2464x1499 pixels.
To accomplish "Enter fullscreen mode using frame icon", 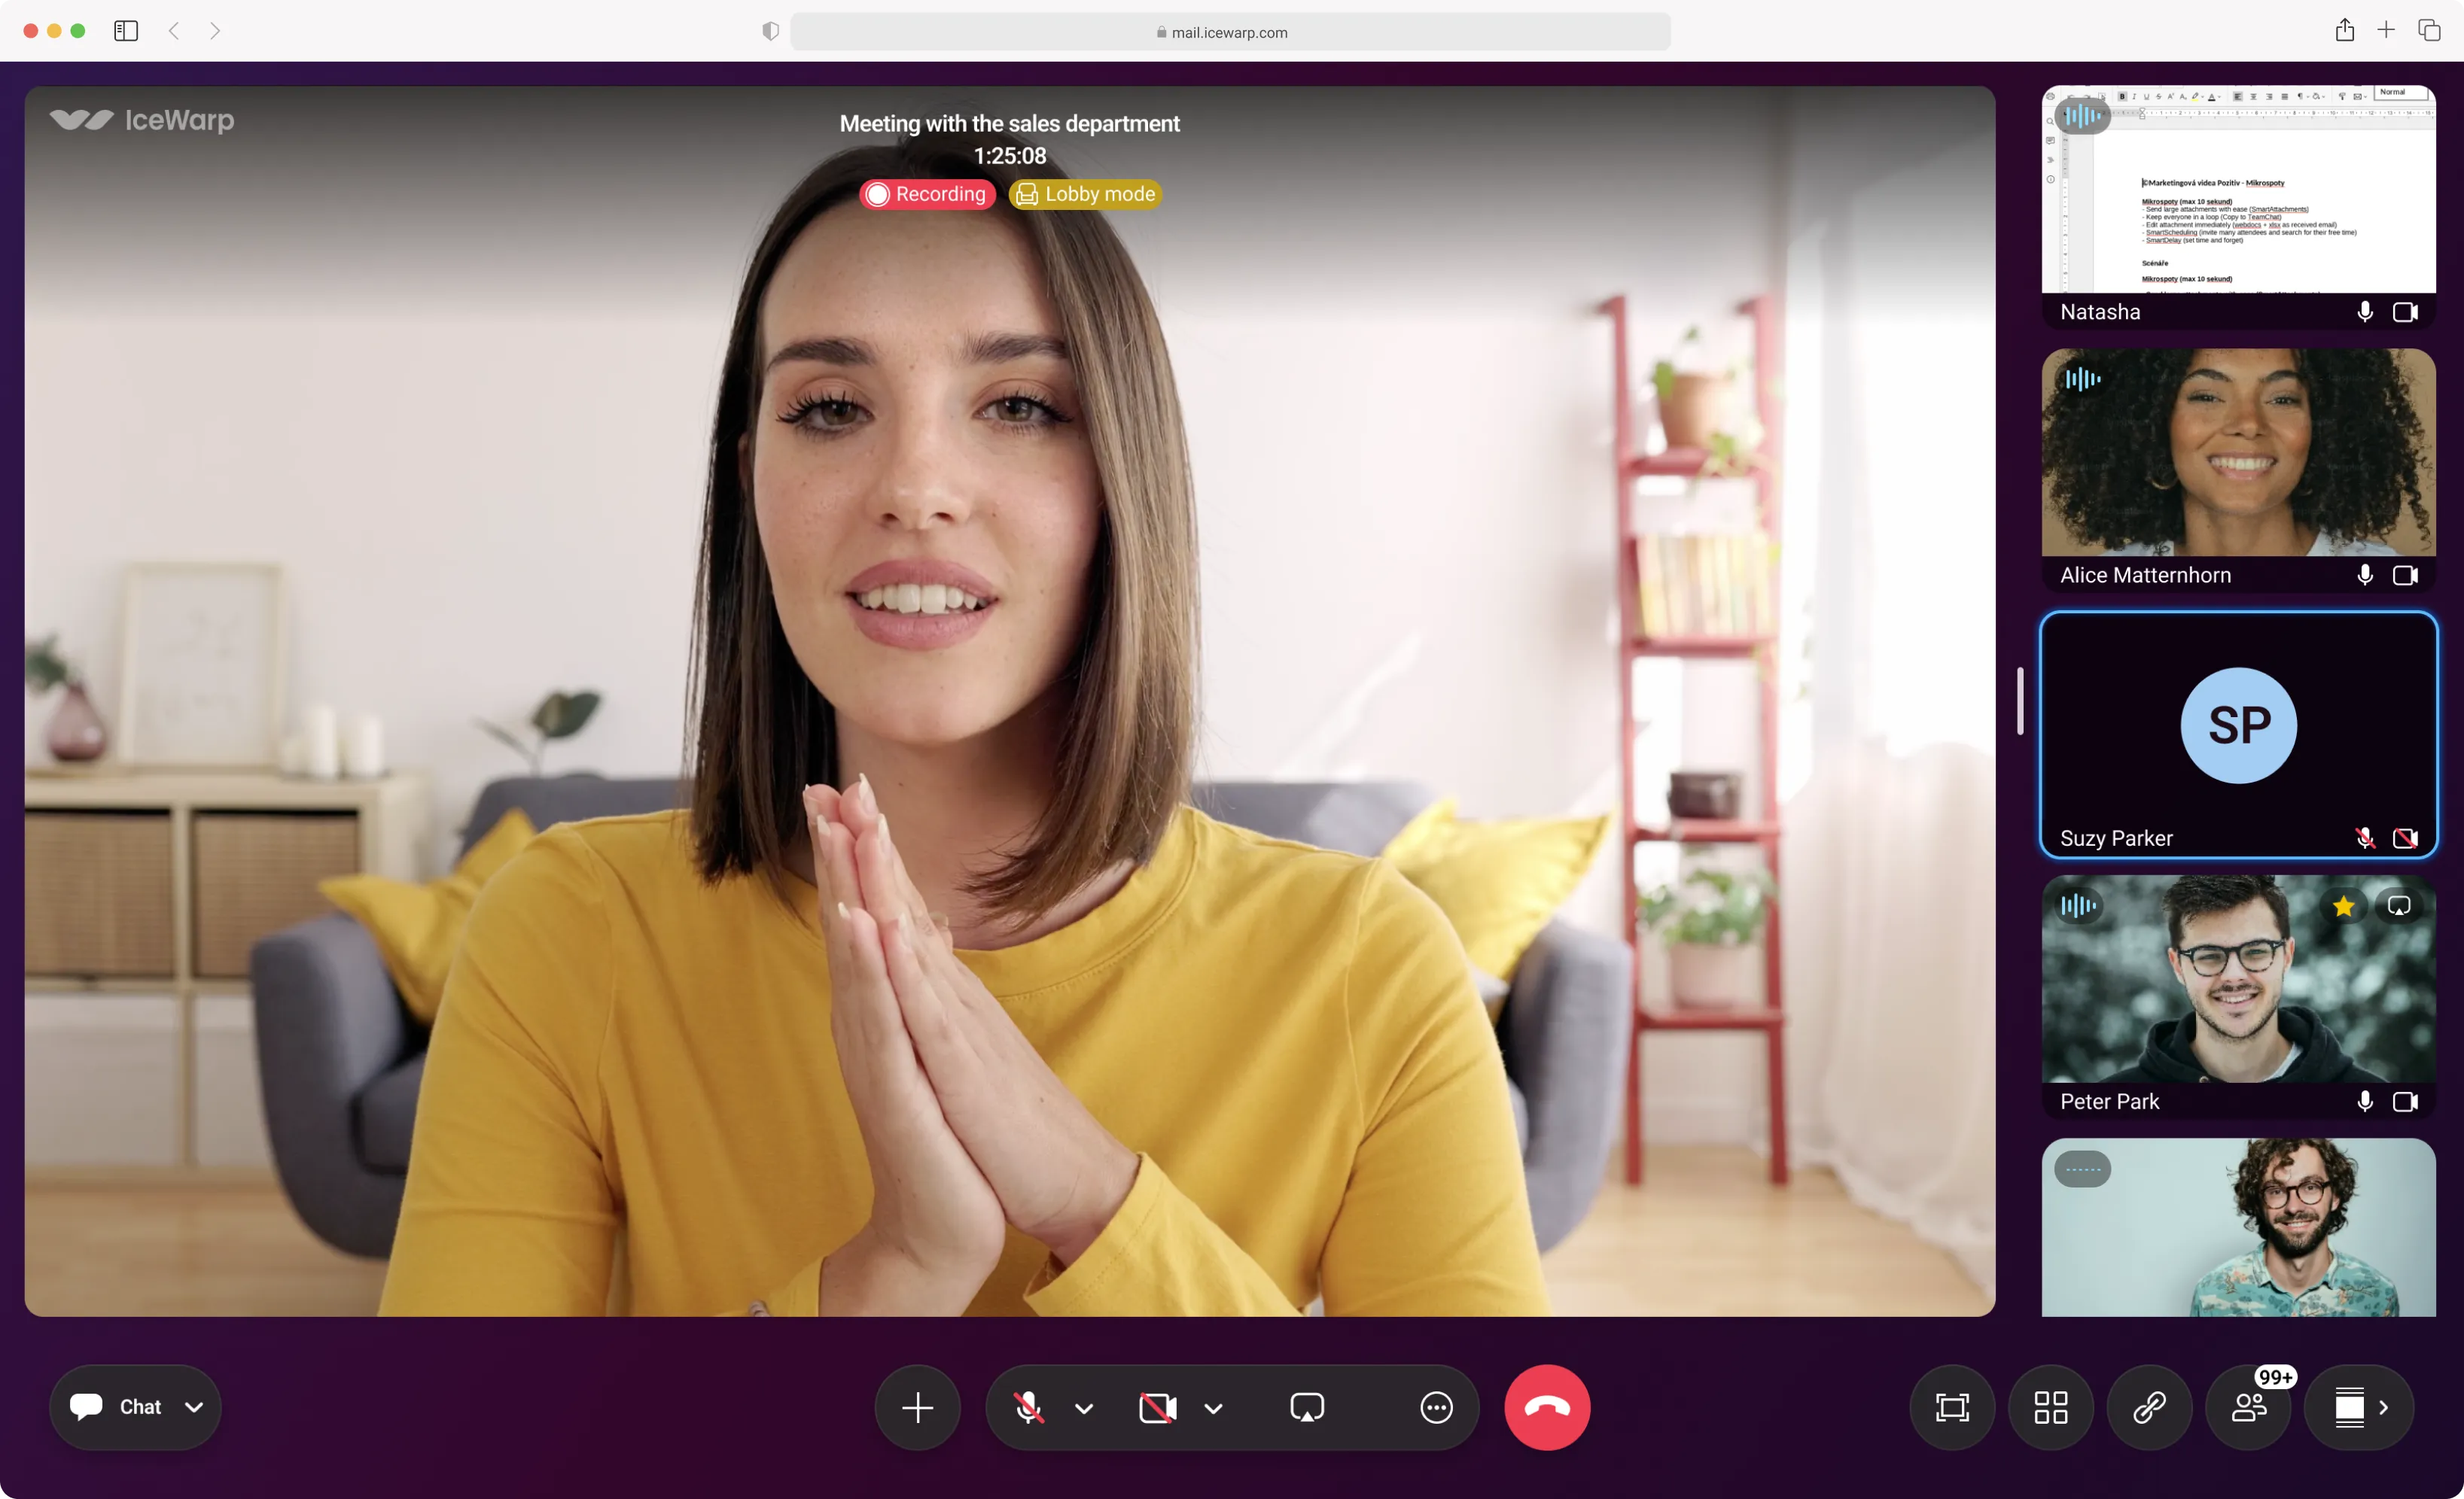I will click(1951, 1407).
